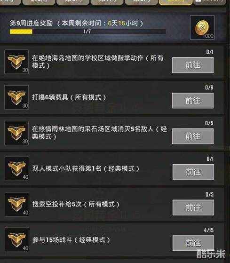Click 前往 for school clapping mission
The width and height of the screenshot is (230, 263).
[193, 65]
